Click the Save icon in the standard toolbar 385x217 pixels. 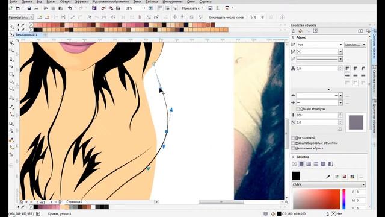pos(29,8)
